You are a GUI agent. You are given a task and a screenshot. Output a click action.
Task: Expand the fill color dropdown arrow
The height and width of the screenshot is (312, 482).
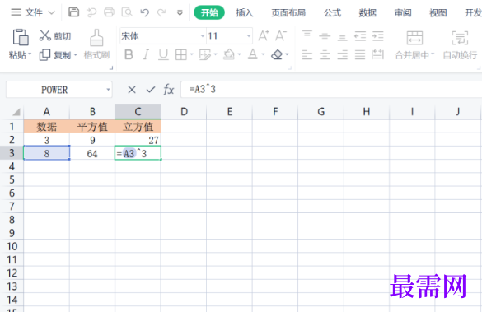(x=239, y=54)
